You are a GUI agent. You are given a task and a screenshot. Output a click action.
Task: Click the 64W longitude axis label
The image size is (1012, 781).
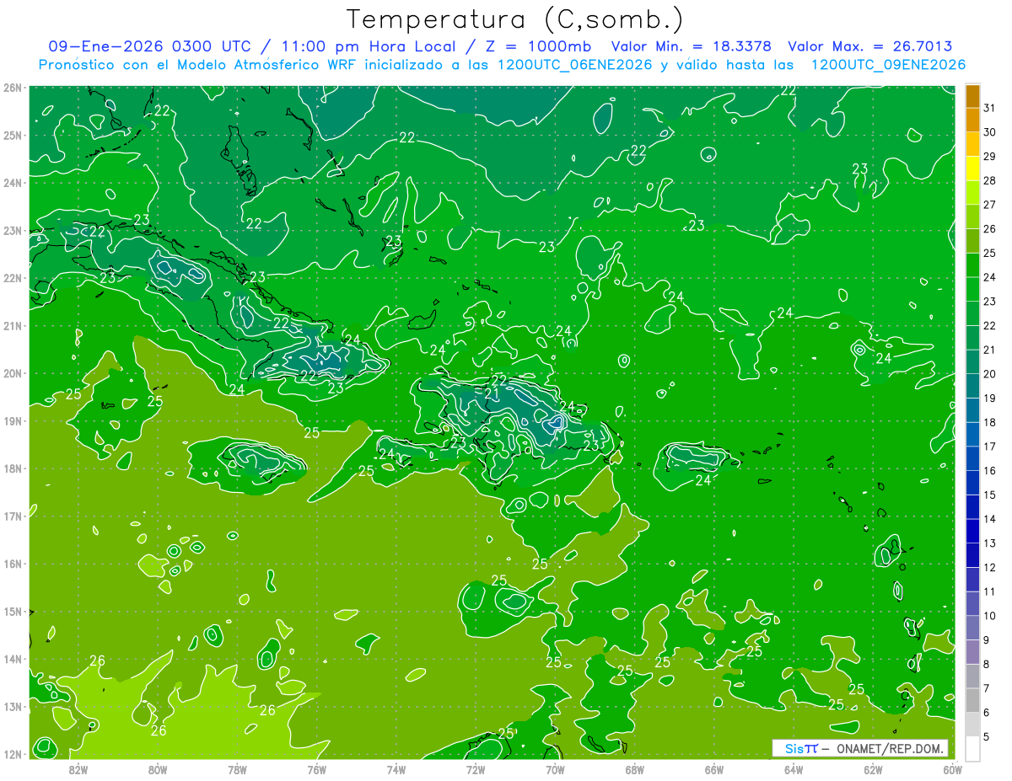coord(794,769)
